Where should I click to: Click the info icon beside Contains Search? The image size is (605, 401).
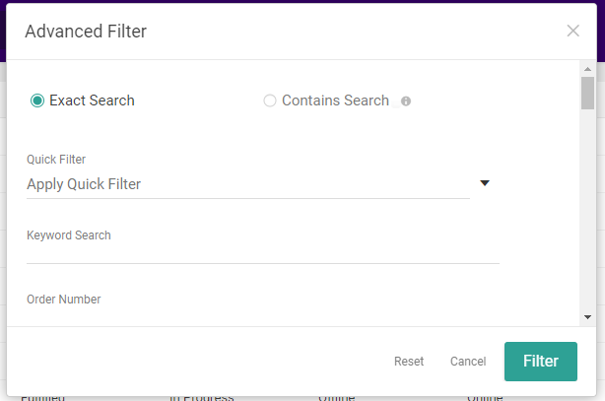click(406, 101)
